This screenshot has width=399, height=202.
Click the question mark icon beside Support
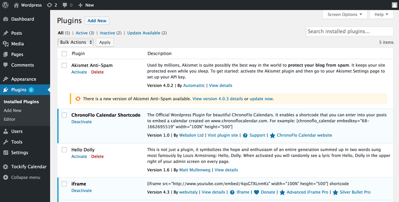click(x=245, y=135)
